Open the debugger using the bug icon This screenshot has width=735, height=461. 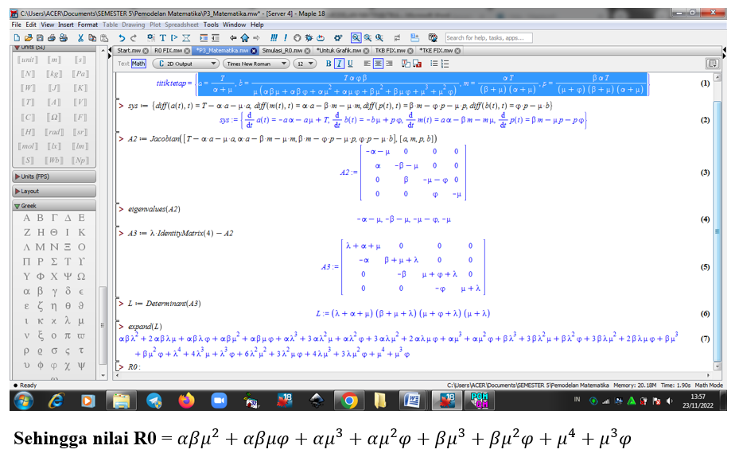[x=309, y=37]
